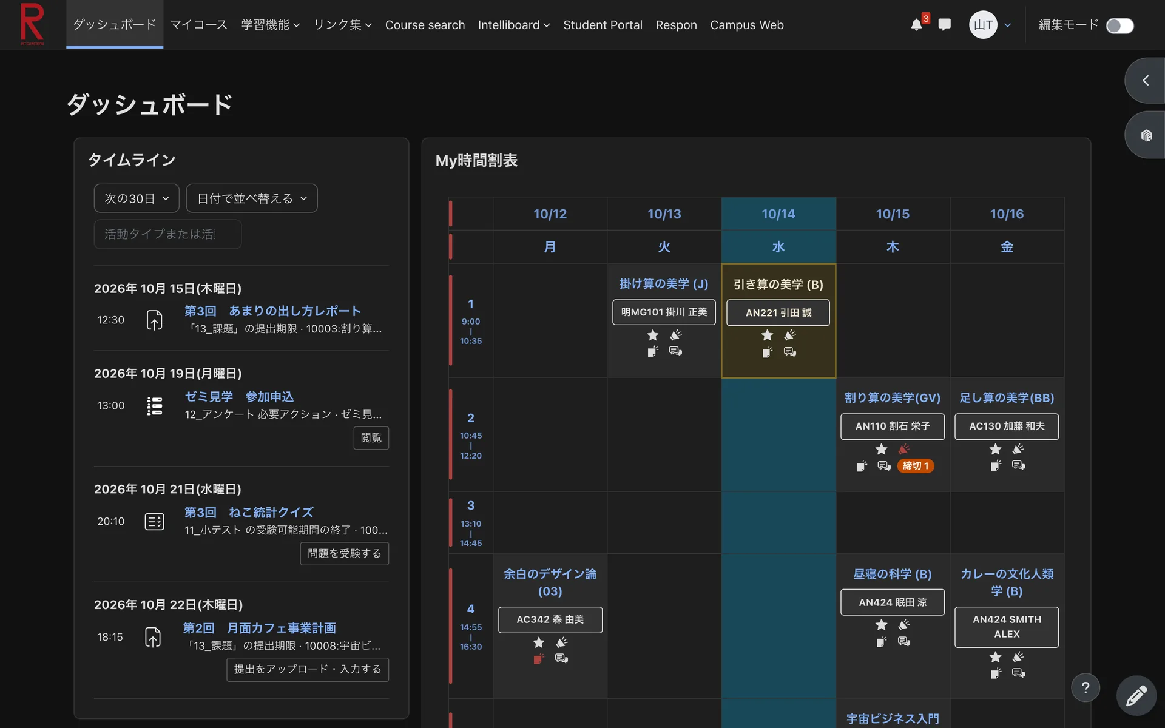Image resolution: width=1165 pixels, height=728 pixels.
Task: Open the 宇宙ビジネス入門 course link
Action: [893, 719]
